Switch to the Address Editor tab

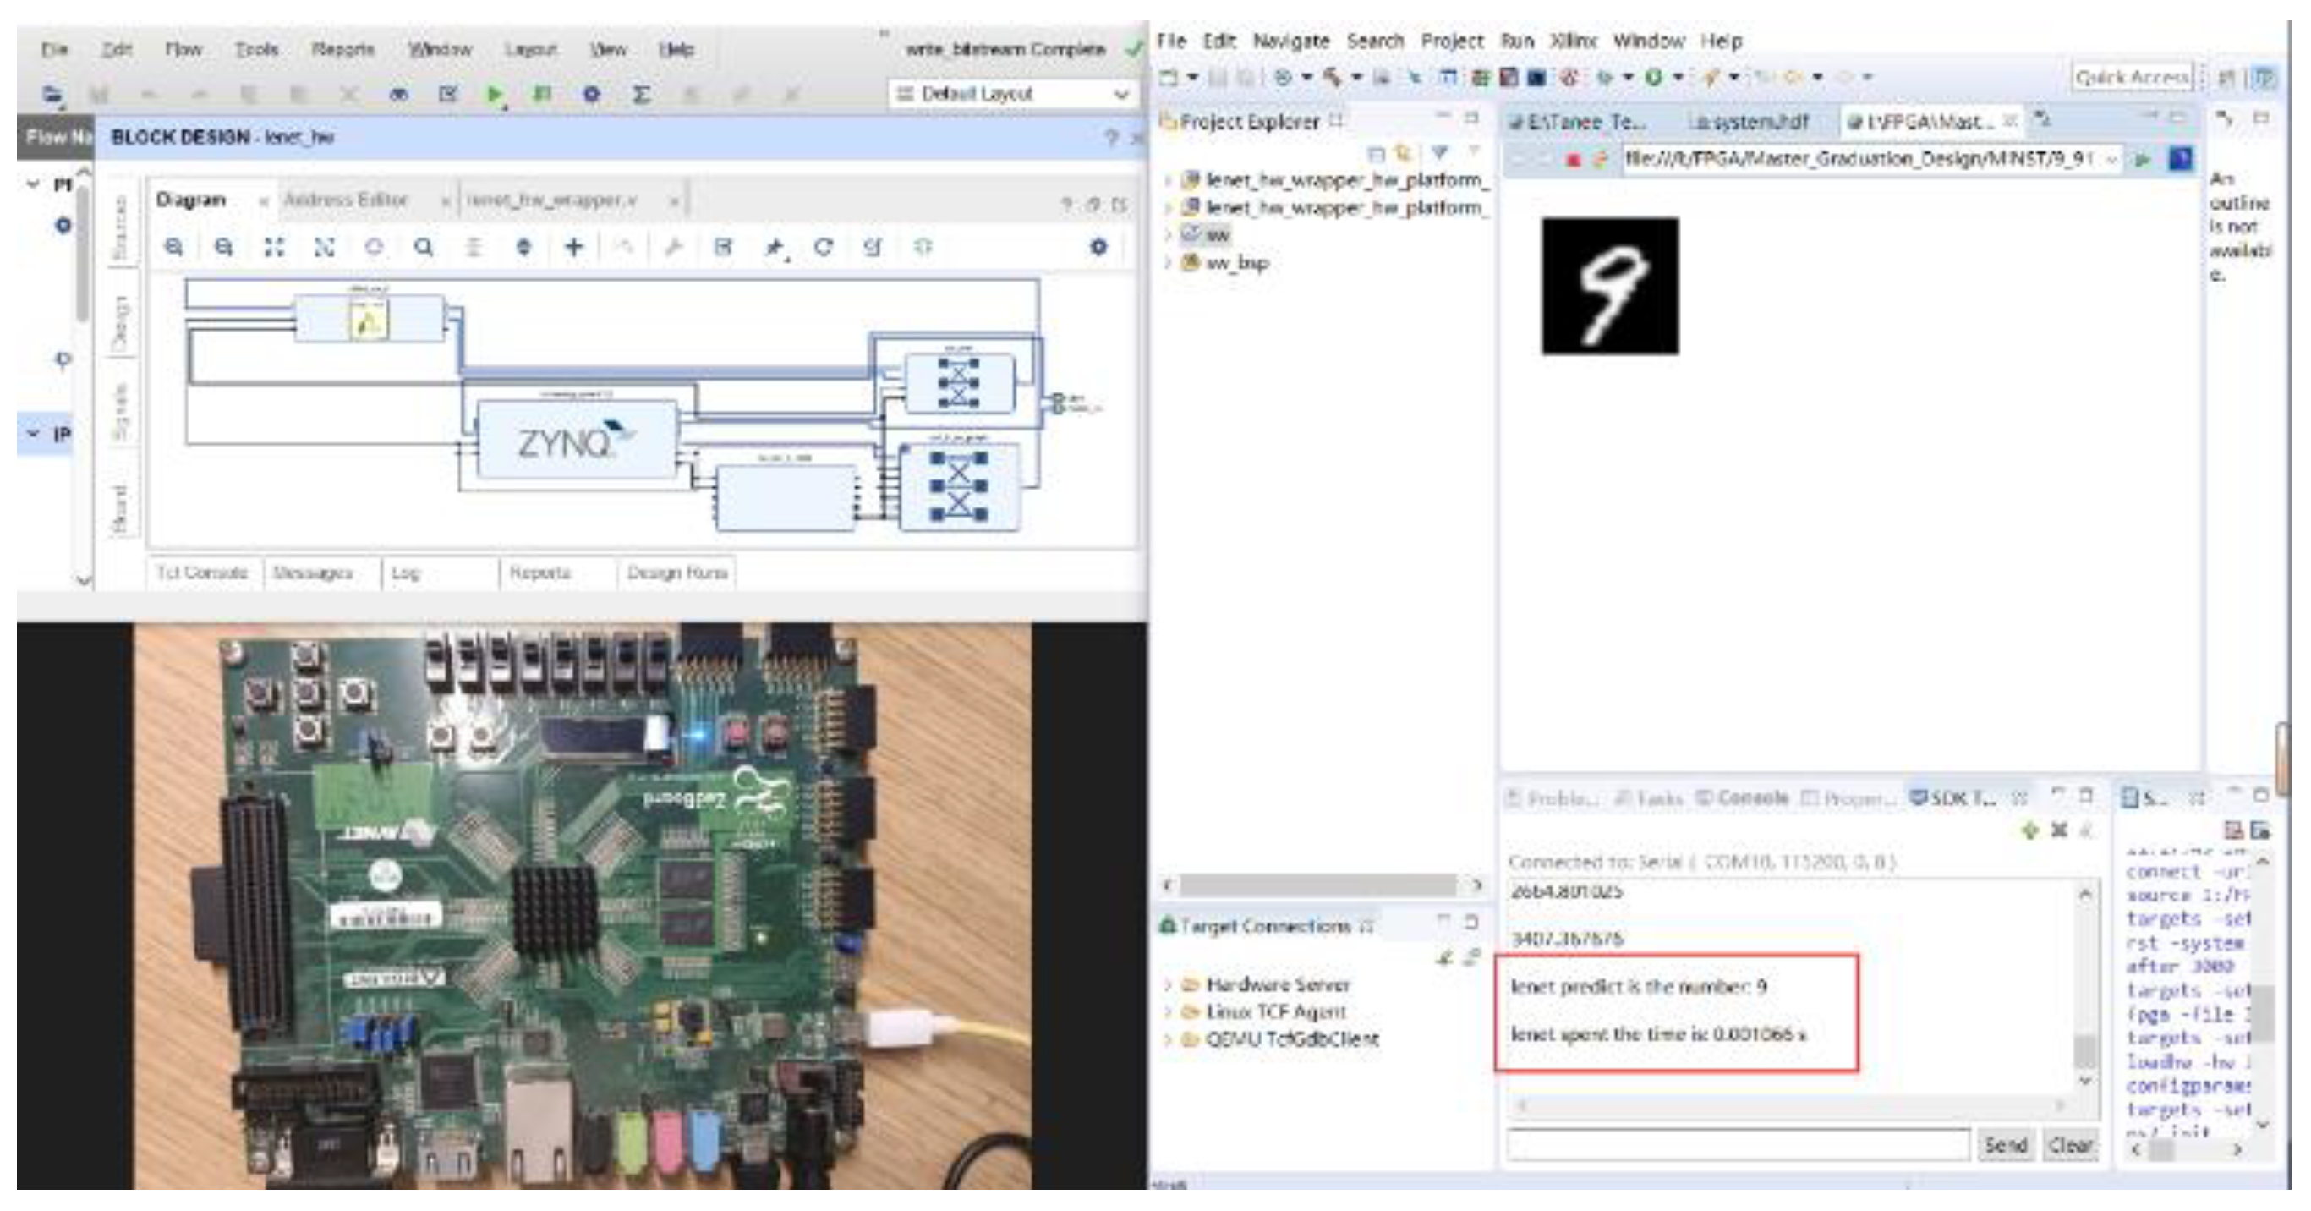tap(345, 199)
